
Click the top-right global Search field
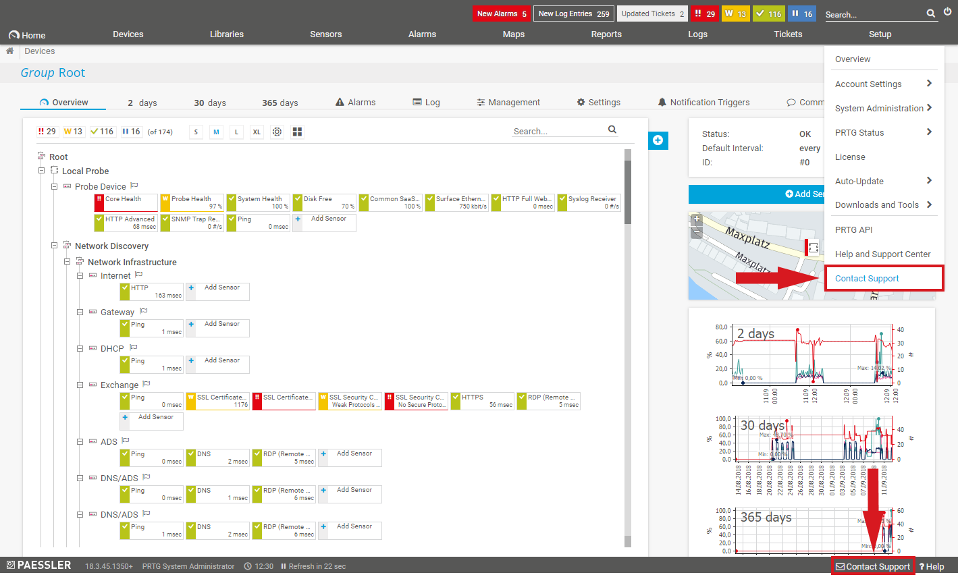point(874,14)
